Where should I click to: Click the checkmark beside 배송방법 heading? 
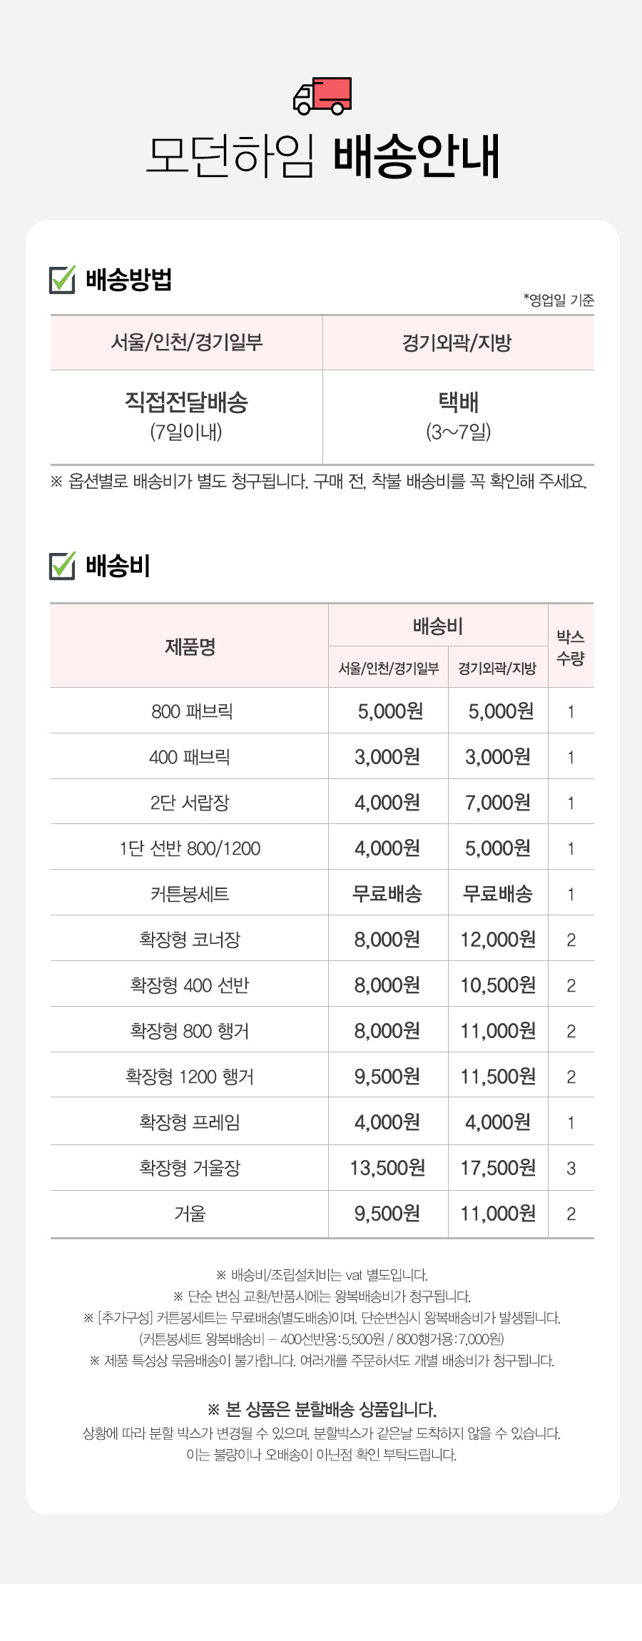pyautogui.click(x=63, y=279)
